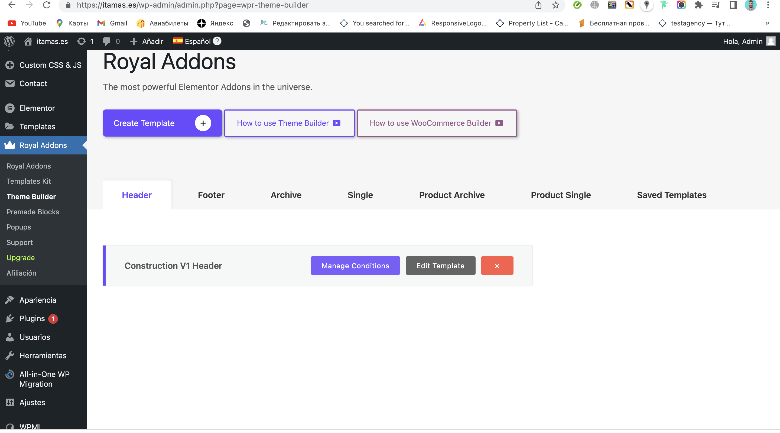780x433 pixels.
Task: Delete Construction V1 Header with the X button
Action: pos(497,266)
